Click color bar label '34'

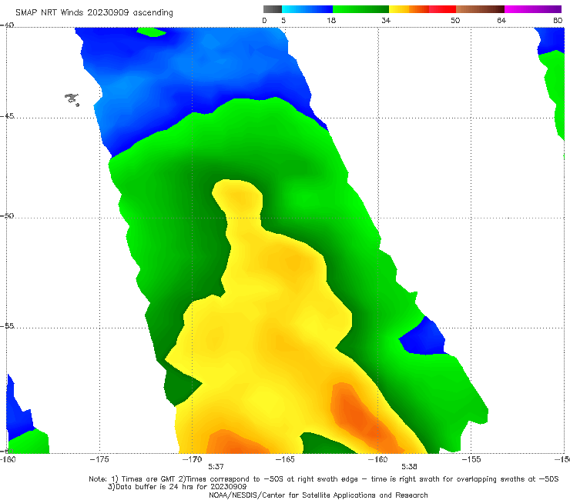pyautogui.click(x=386, y=21)
